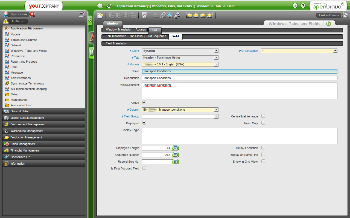Image resolution: width=350 pixels, height=218 pixels.
Task: Go to the first record arrow
Action: point(189,15)
